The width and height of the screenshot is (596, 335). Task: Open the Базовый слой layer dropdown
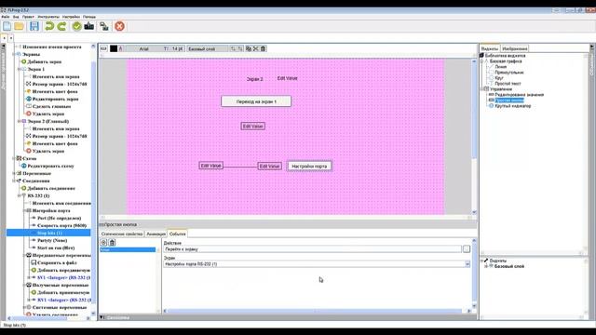pyautogui.click(x=208, y=48)
